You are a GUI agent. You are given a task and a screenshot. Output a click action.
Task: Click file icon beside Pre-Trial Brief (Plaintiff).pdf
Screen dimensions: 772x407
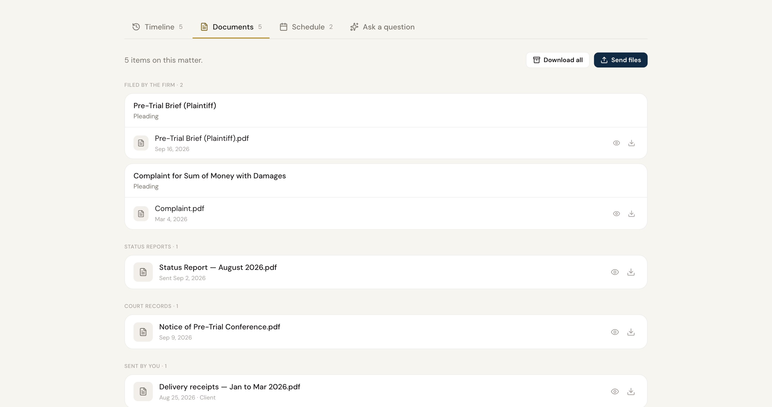[141, 143]
